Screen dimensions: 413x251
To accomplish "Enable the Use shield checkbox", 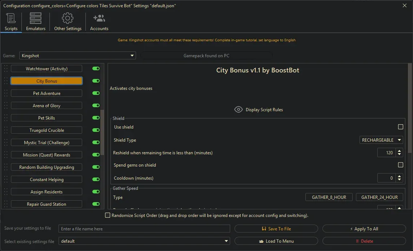I will (401, 127).
